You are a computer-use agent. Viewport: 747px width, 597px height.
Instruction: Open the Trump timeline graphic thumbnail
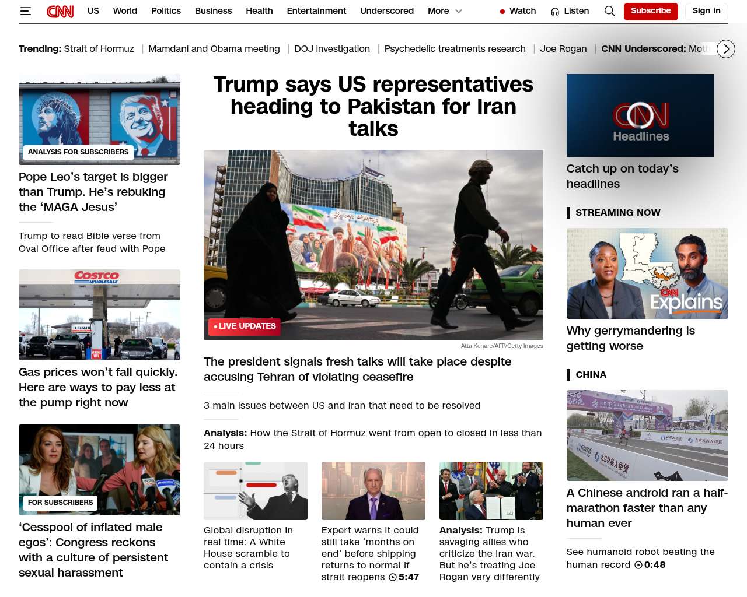click(x=256, y=491)
